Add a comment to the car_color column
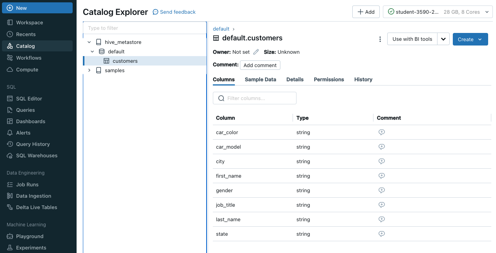 coord(381,132)
